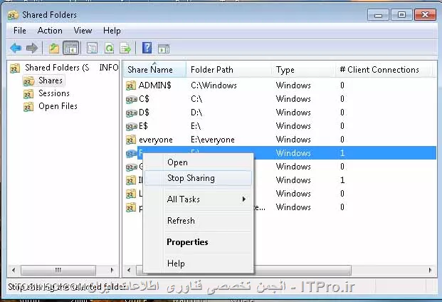Select the Sessions tree item

[54, 93]
